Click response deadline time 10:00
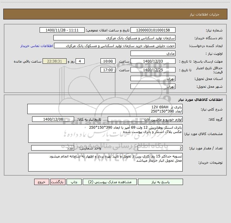This screenshot has height=223, width=231. [108, 61]
